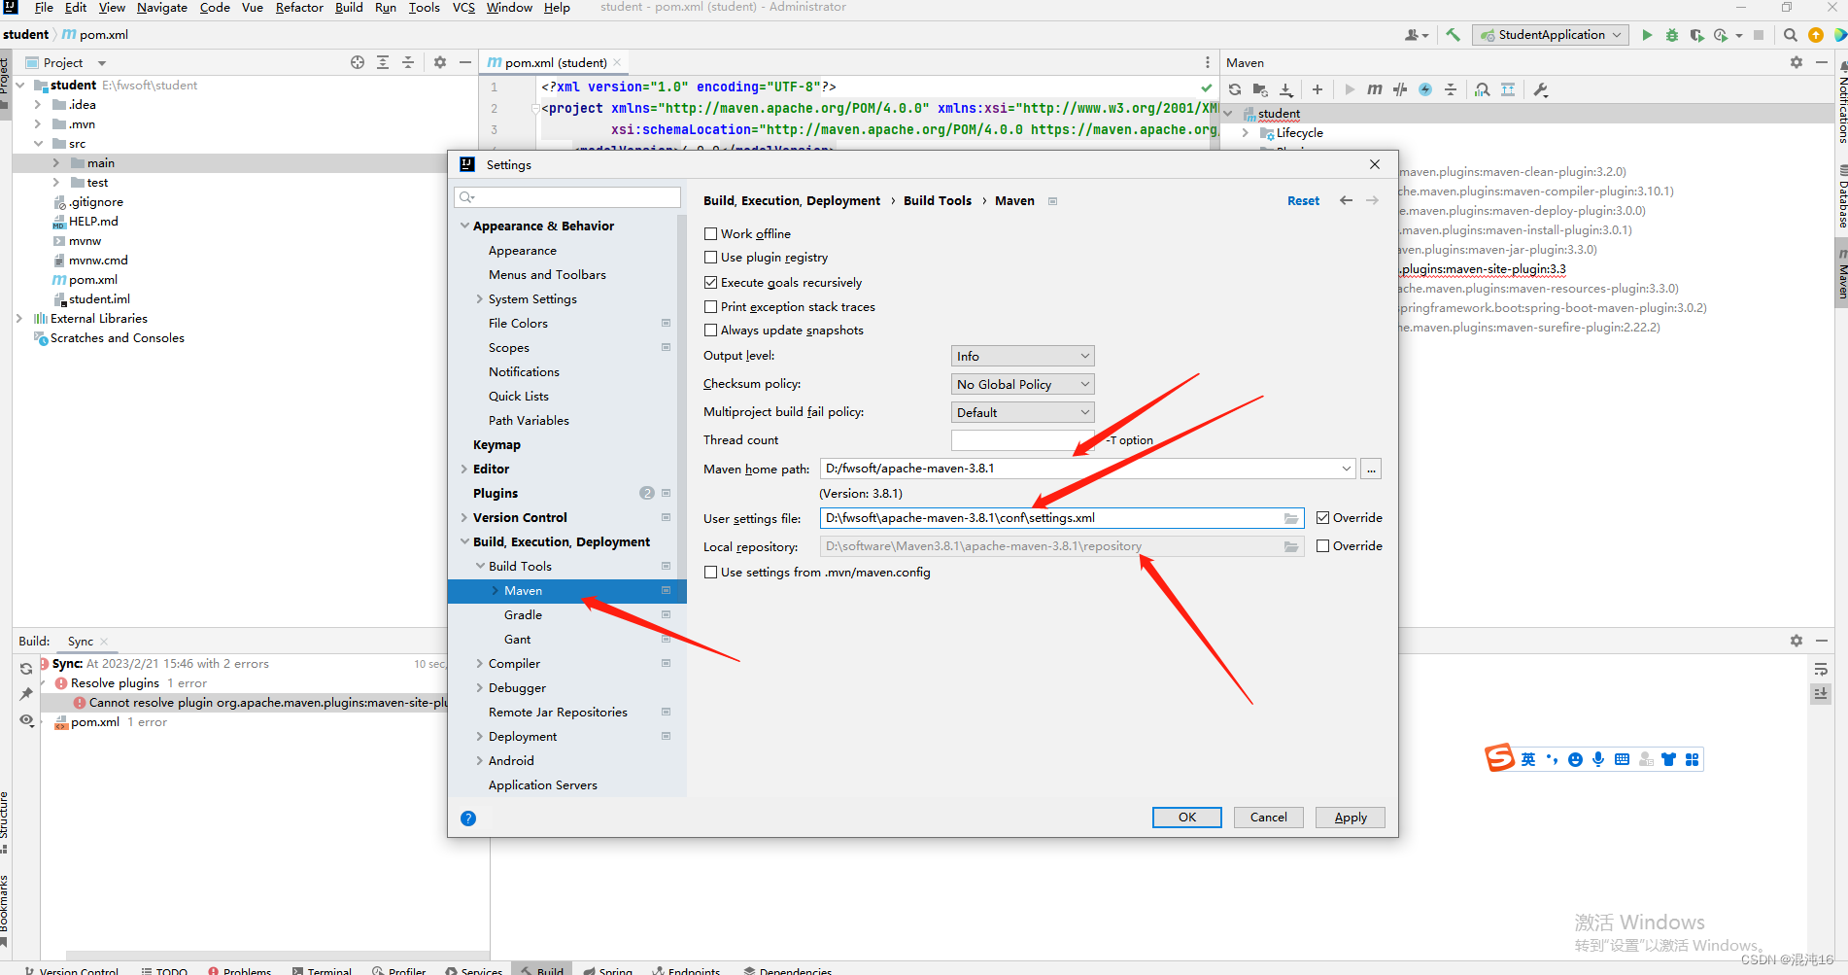Toggle Maven offline mode lightning icon
Screen dimensions: 1848x975
[x=1424, y=89]
